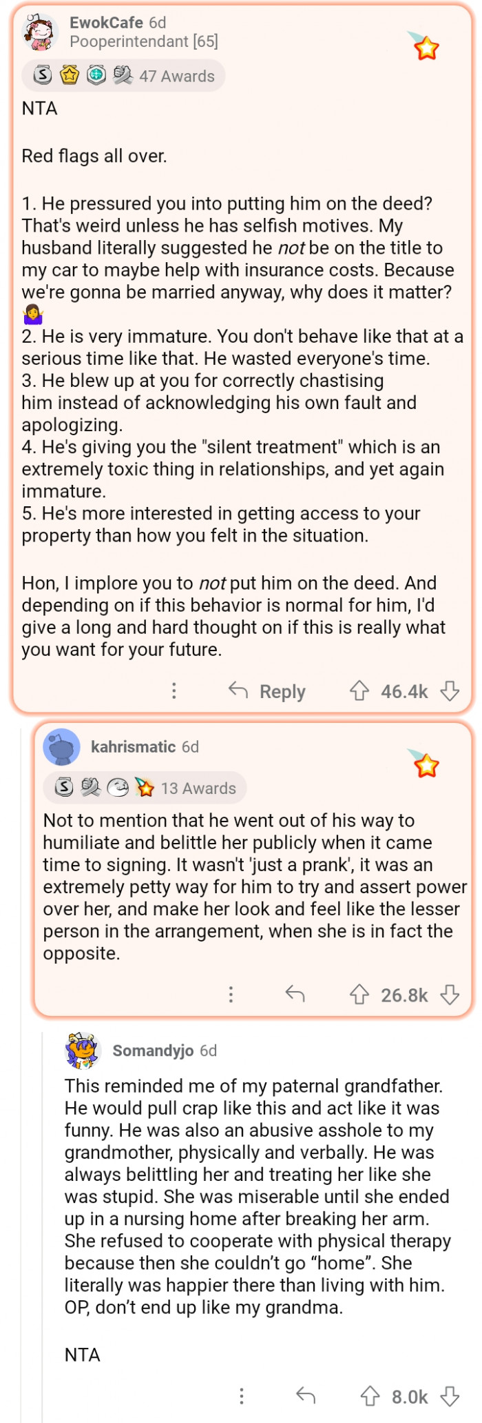Open more options on EwokCafe's comment
Image resolution: width=482 pixels, height=1423 pixels.
click(174, 690)
